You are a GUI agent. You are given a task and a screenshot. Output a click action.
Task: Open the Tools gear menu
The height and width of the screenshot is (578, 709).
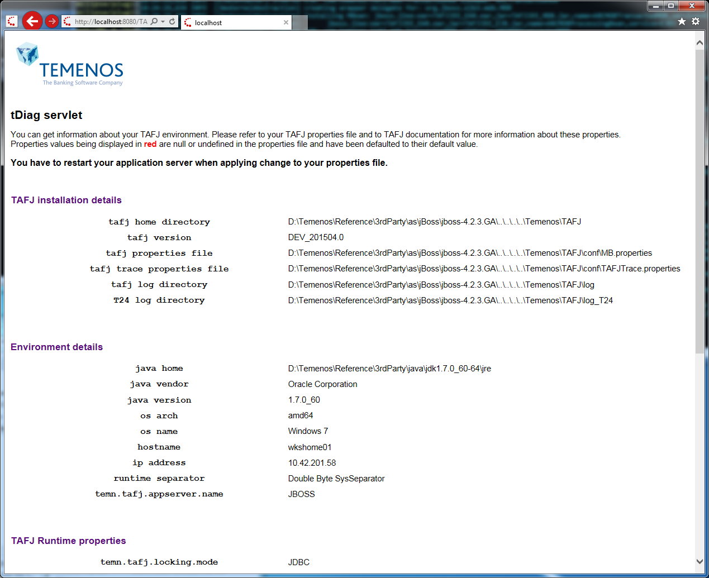[x=696, y=21]
